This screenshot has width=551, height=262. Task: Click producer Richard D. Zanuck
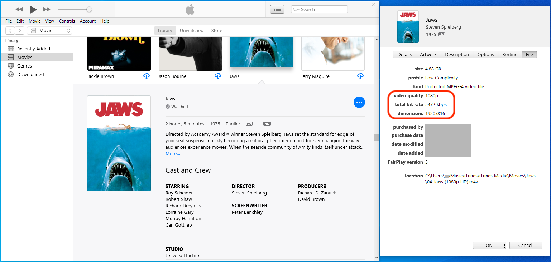pos(317,193)
